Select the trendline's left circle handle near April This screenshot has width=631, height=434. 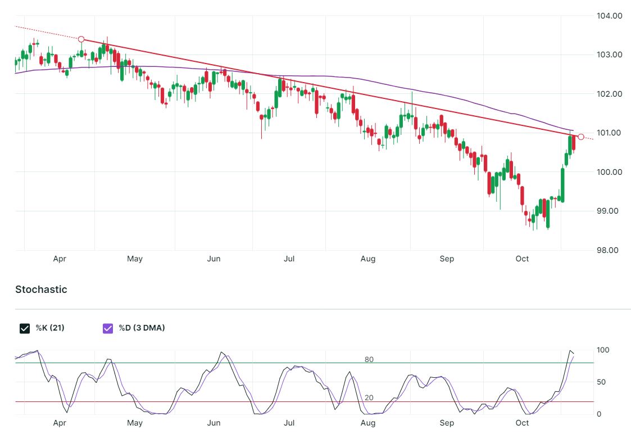tap(81, 39)
